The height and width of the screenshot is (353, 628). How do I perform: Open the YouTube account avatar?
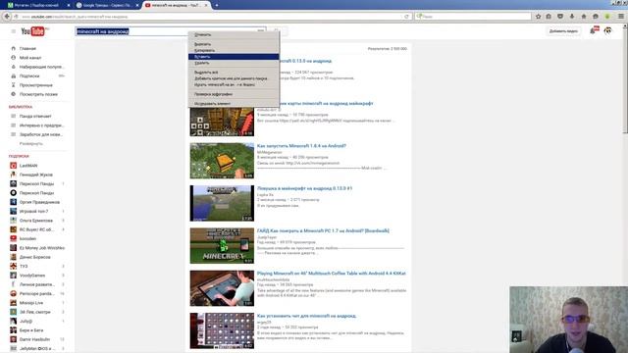608,30
